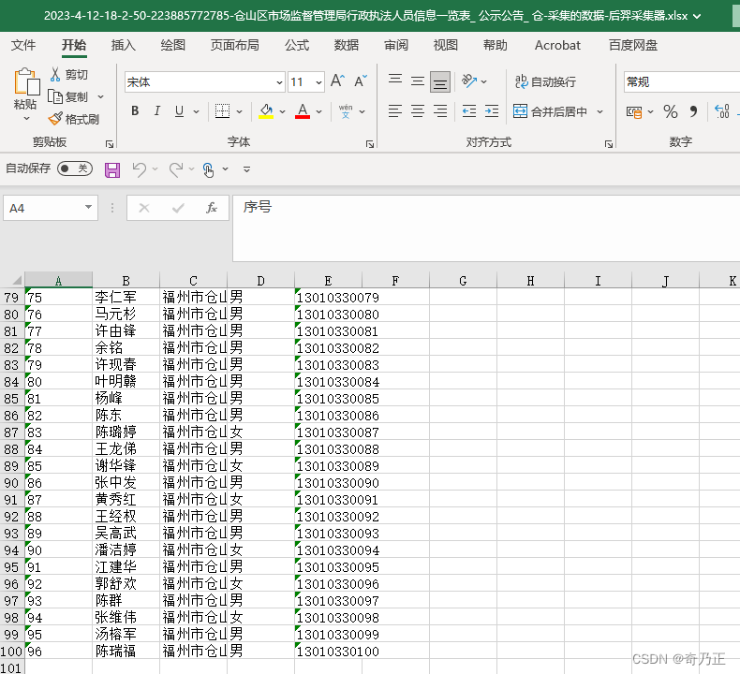Open the File (文件) menu
This screenshot has width=740, height=674.
tap(23, 45)
